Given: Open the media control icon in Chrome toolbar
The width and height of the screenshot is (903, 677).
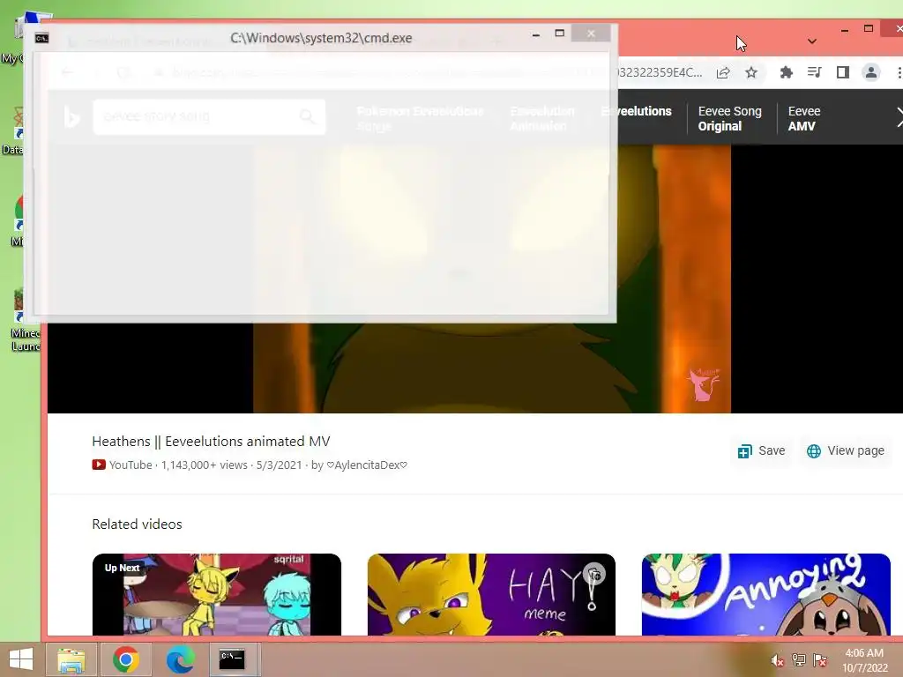Looking at the screenshot, I should pyautogui.click(x=814, y=72).
